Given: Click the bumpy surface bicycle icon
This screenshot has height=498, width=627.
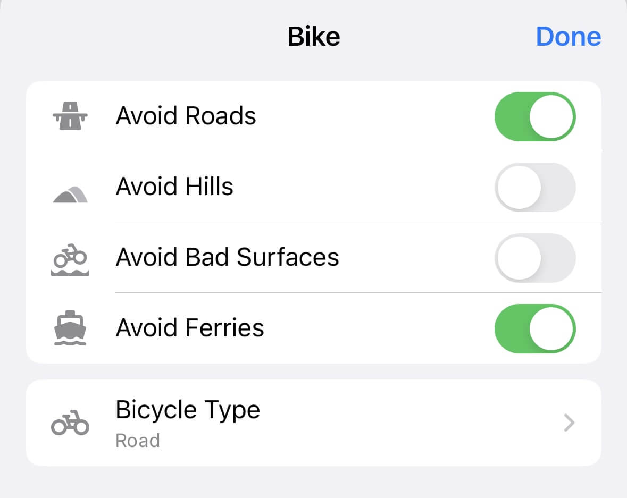Looking at the screenshot, I should coord(70,259).
